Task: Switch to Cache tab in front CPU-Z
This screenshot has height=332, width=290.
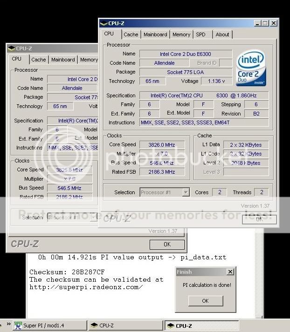Action: [x=131, y=34]
